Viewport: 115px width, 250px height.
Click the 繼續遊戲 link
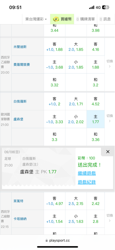(87, 173)
